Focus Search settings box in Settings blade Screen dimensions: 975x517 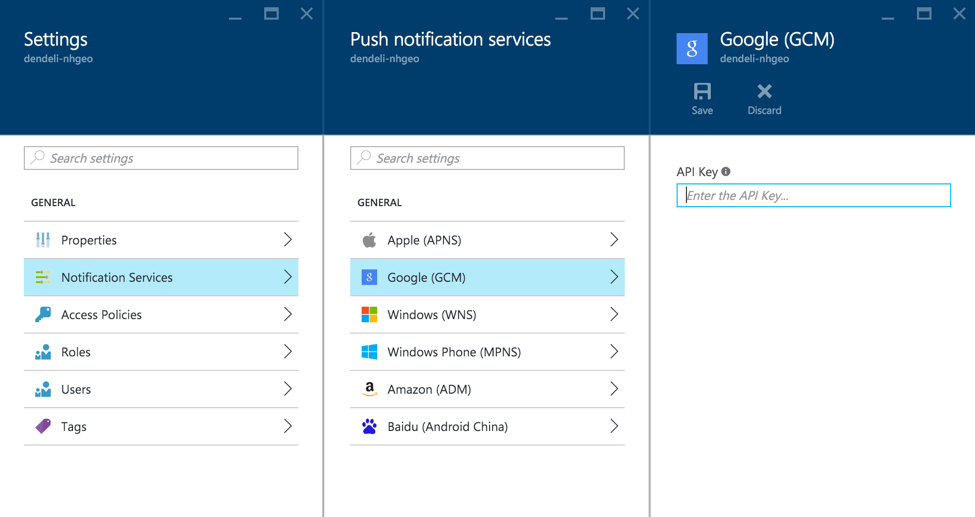click(161, 158)
